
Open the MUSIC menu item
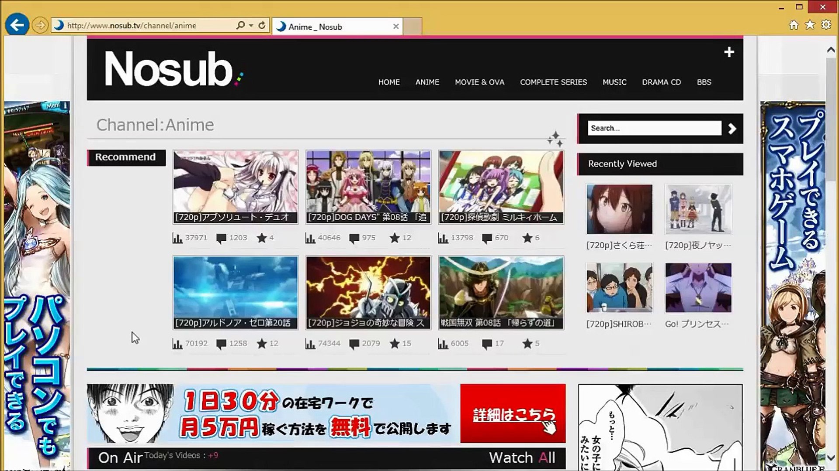coord(614,82)
